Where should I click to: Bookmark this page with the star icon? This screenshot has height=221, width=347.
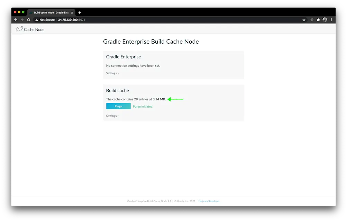click(x=304, y=20)
